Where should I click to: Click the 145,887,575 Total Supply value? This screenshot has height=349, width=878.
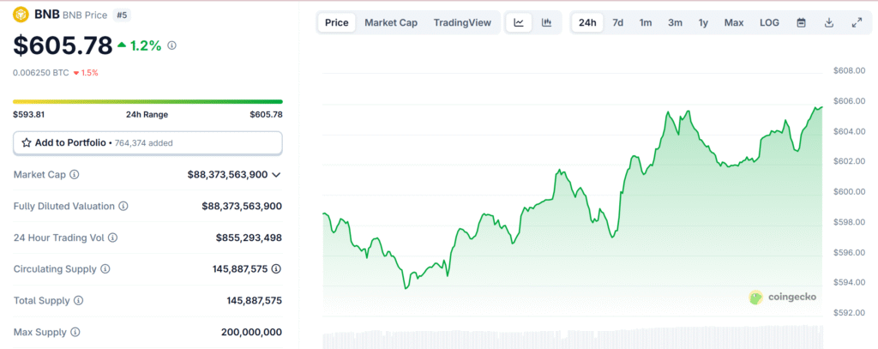(x=254, y=301)
